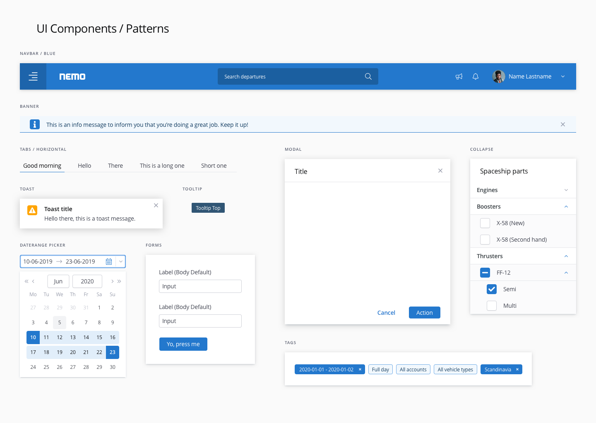Toggle the FF-12 indeterminate checkbox
Viewport: 596px width, 423px height.
(485, 273)
